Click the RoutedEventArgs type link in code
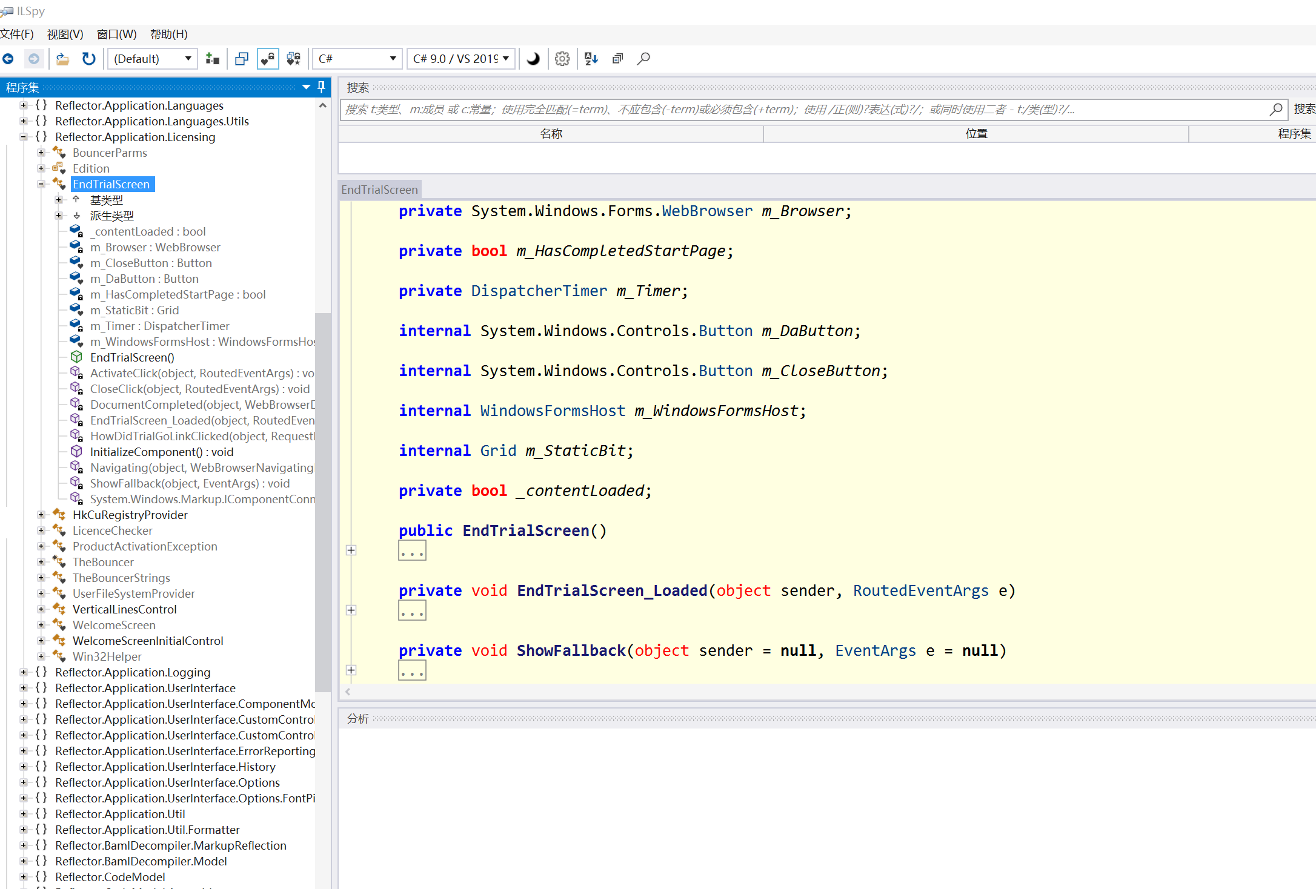This screenshot has width=1316, height=889. 921,591
